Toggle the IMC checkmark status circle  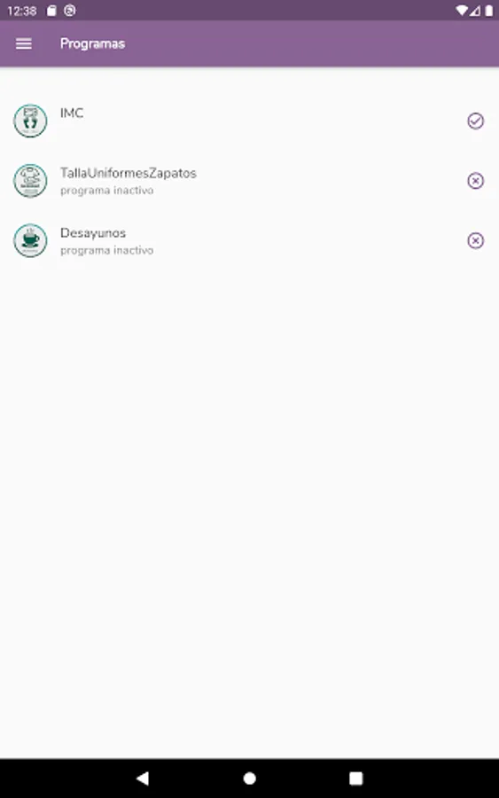click(476, 121)
